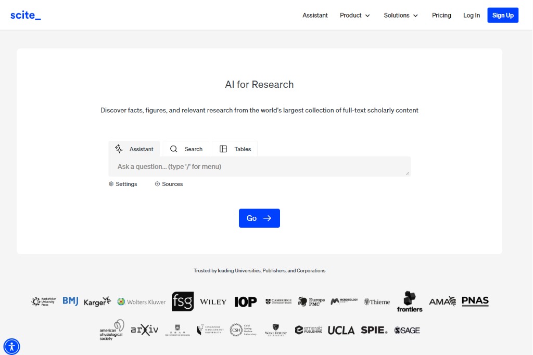The height and width of the screenshot is (355, 533).
Task: Expand the Product dropdown menu
Action: coord(355,16)
